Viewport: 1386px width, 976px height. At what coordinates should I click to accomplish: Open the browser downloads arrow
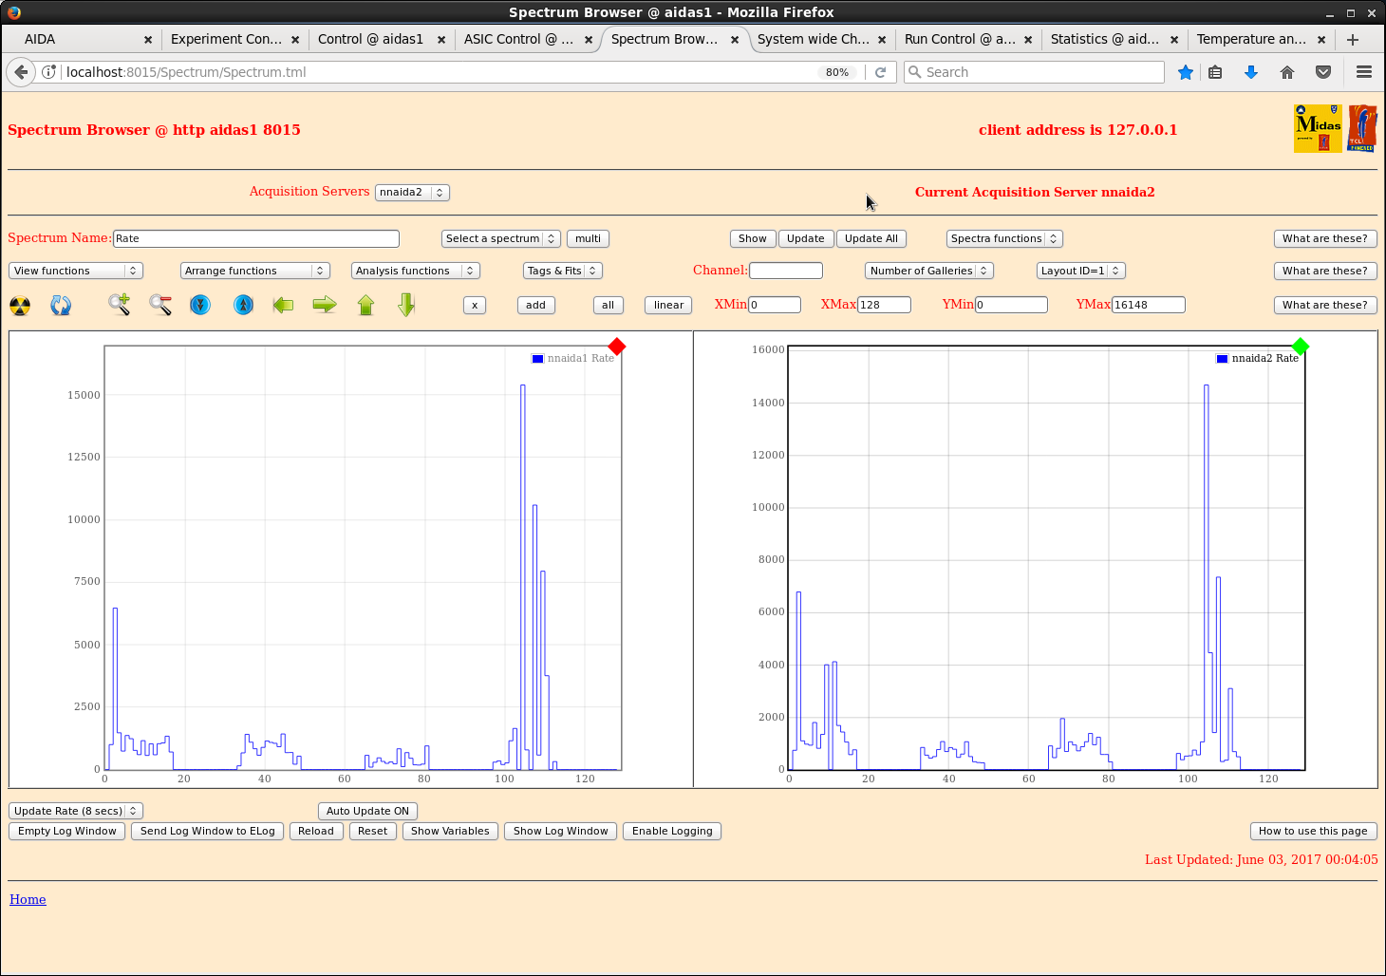[1251, 72]
